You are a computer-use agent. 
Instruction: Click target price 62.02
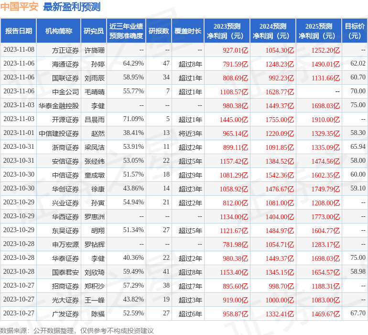pos(358,63)
